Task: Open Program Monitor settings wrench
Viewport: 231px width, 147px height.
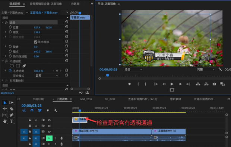Action: click(x=220, y=69)
